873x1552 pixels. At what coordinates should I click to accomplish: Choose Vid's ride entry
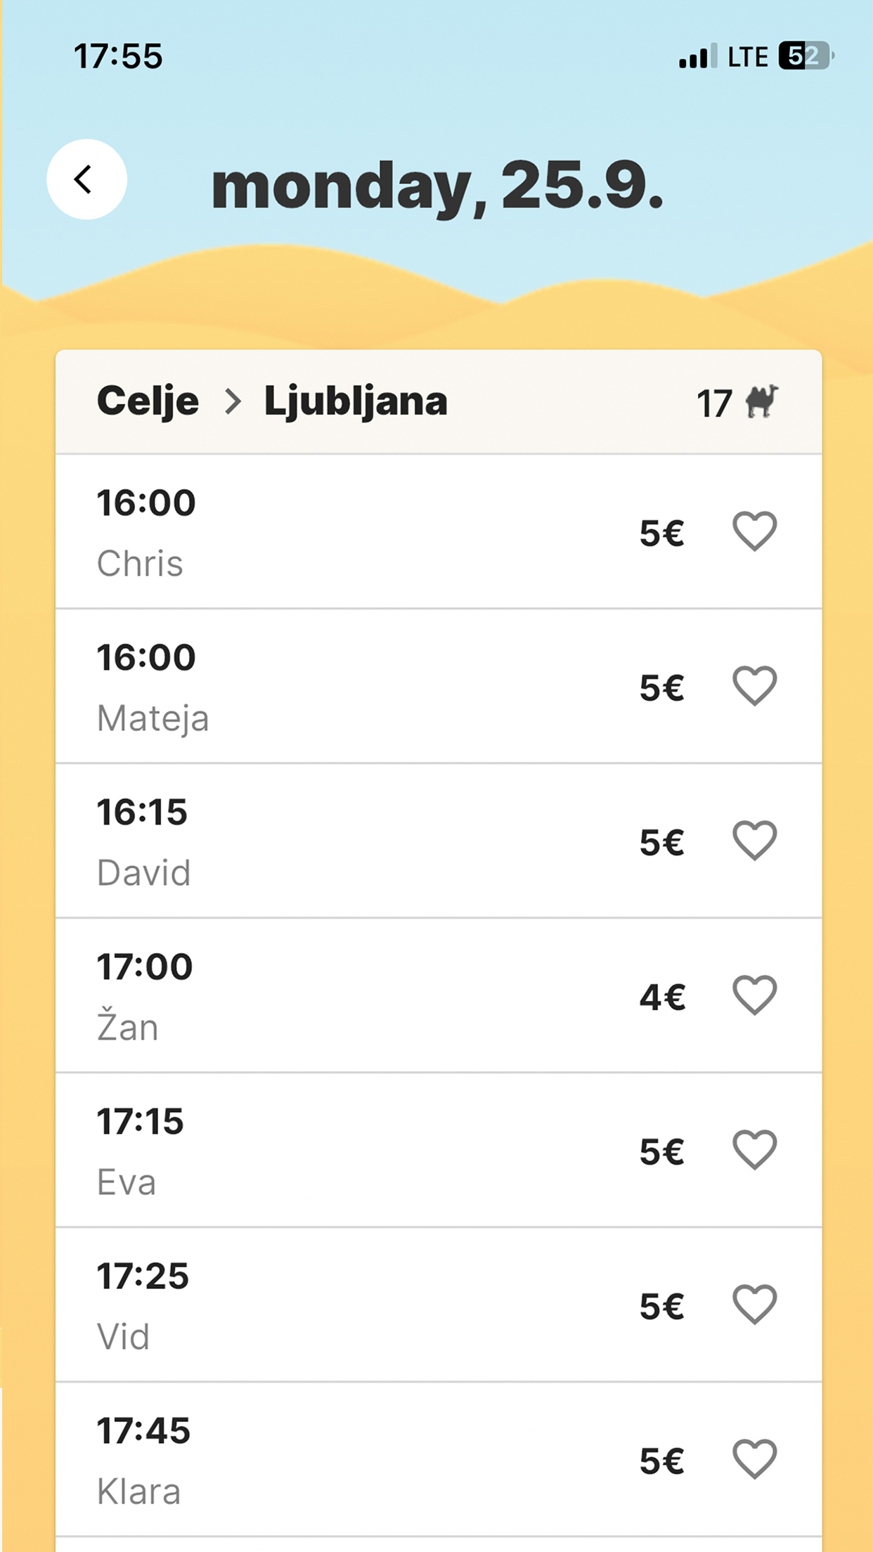[x=439, y=1305]
